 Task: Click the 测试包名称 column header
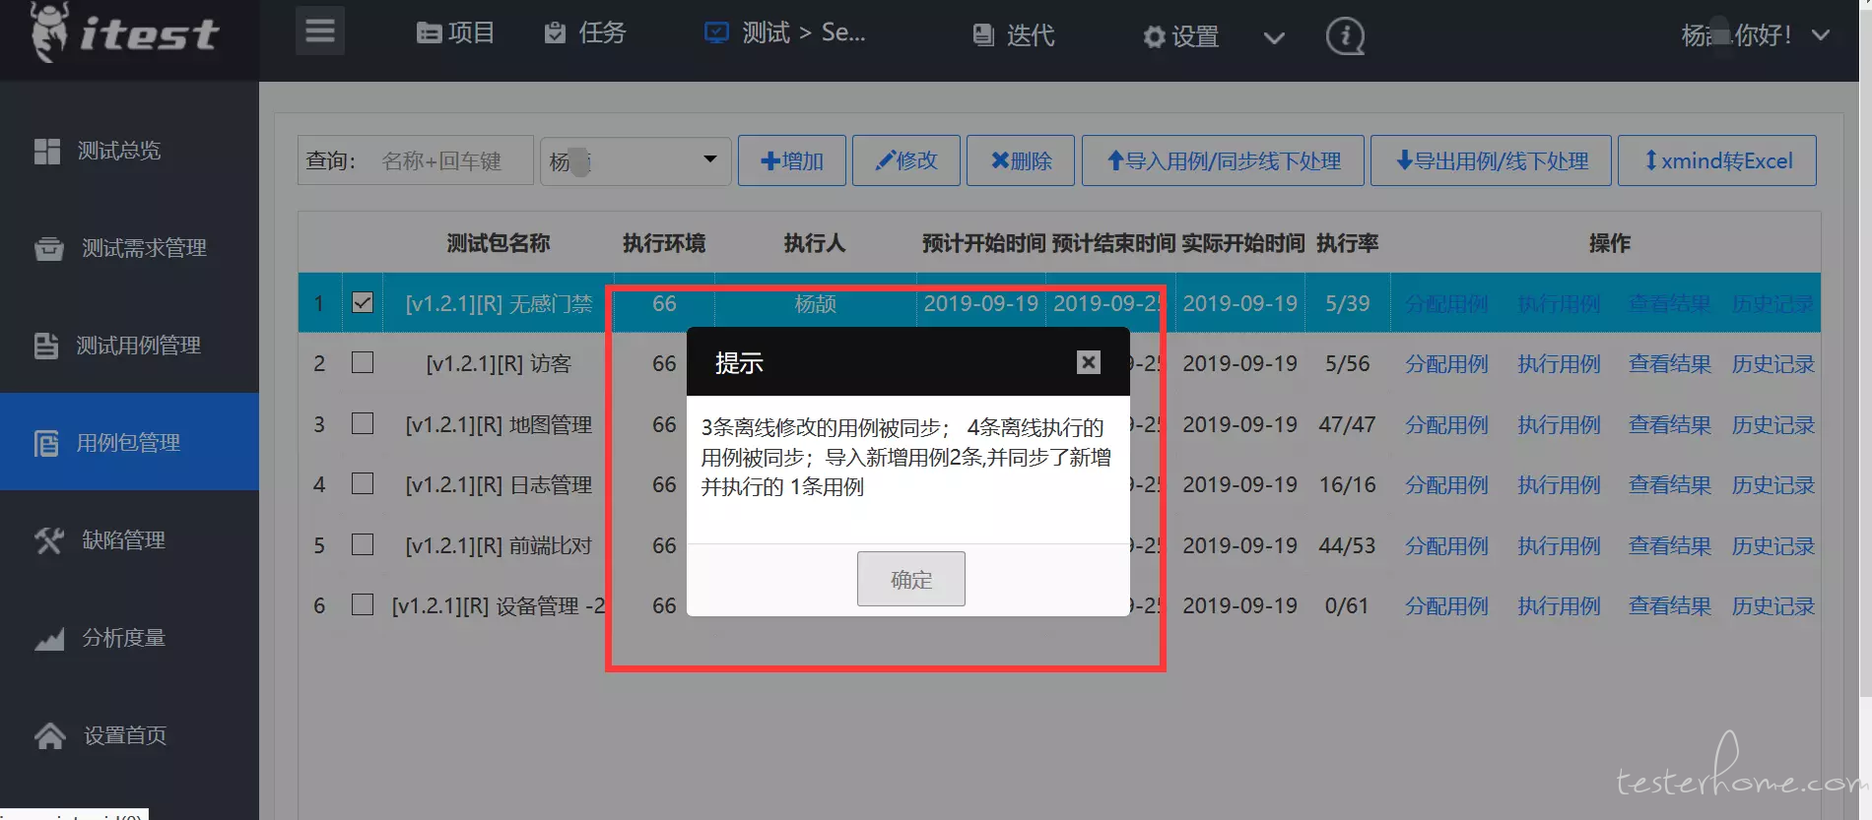pyautogui.click(x=499, y=243)
